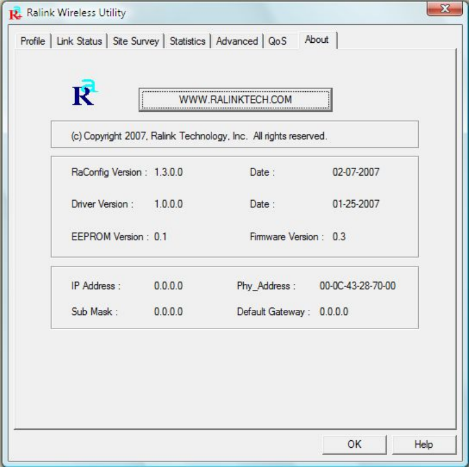Select the About tab
The width and height of the screenshot is (469, 467).
click(x=317, y=40)
